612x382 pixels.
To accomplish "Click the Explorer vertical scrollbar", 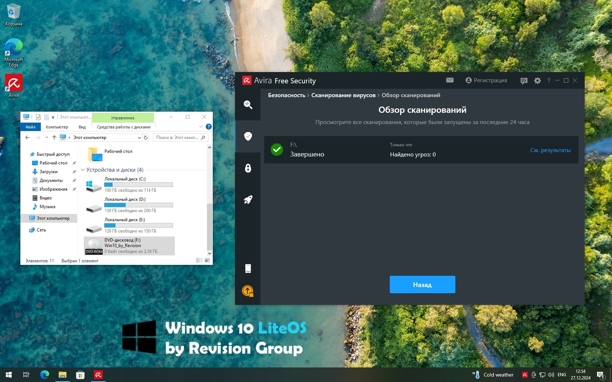I will coord(209,226).
